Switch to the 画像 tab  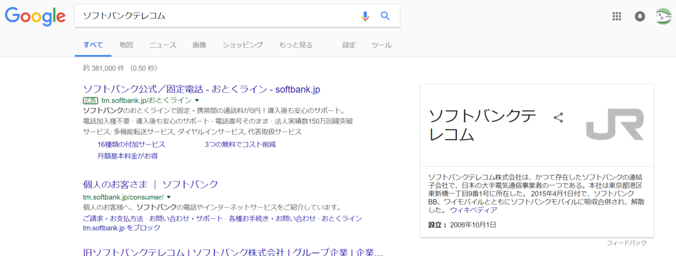pos(199,45)
